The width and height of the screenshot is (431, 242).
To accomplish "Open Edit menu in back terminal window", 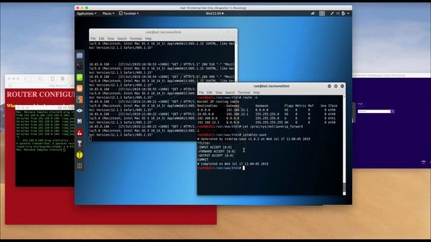I will pyautogui.click(x=102, y=39).
